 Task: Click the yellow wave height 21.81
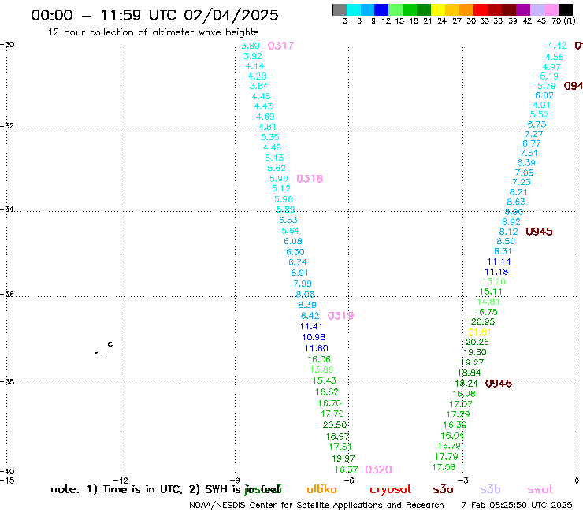(x=480, y=332)
